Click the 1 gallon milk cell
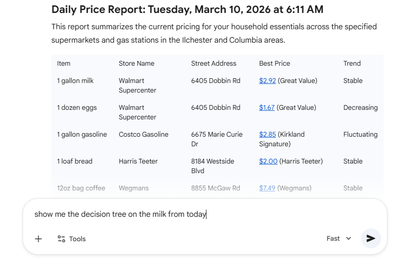This screenshot has height=259, width=410. coord(75,81)
